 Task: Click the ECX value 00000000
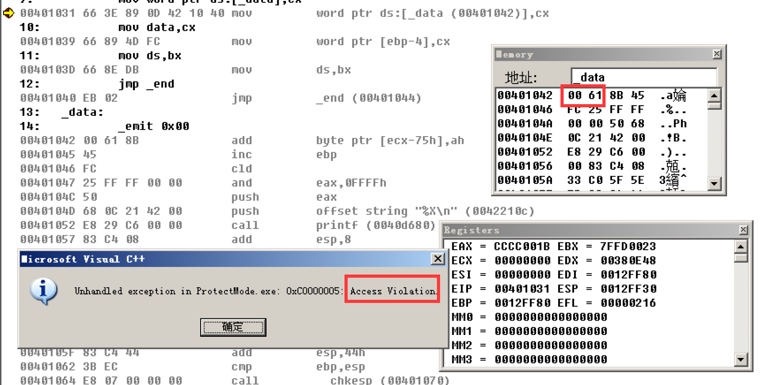[522, 261]
